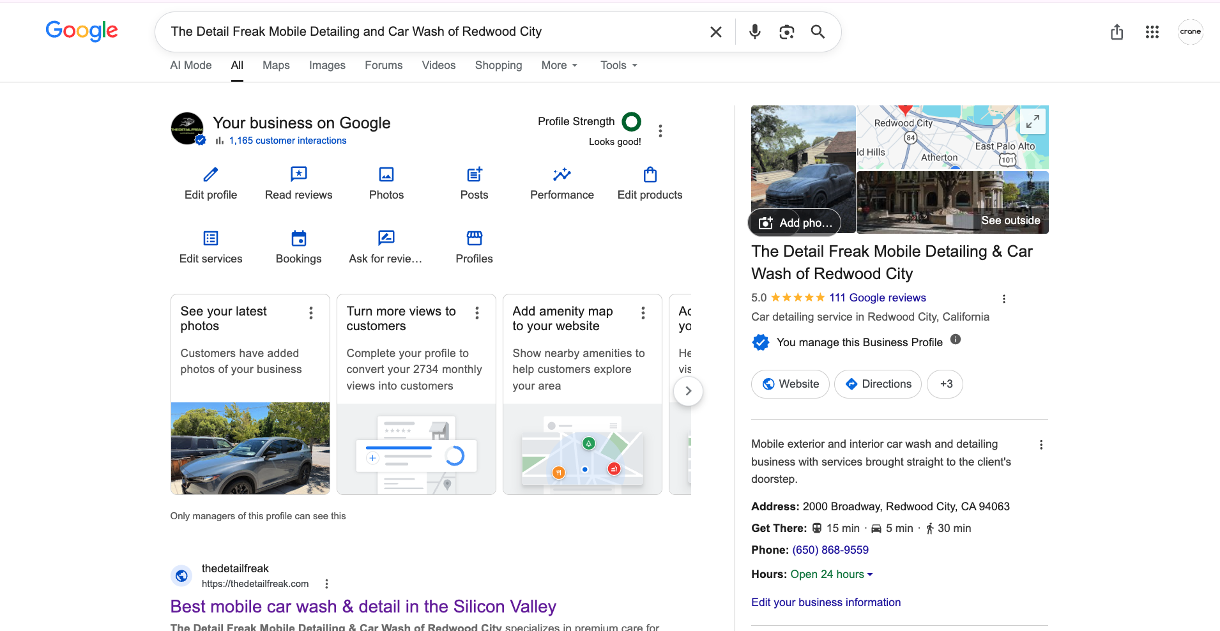Expand Open 24 hours dropdown
The height and width of the screenshot is (631, 1220).
tap(832, 574)
